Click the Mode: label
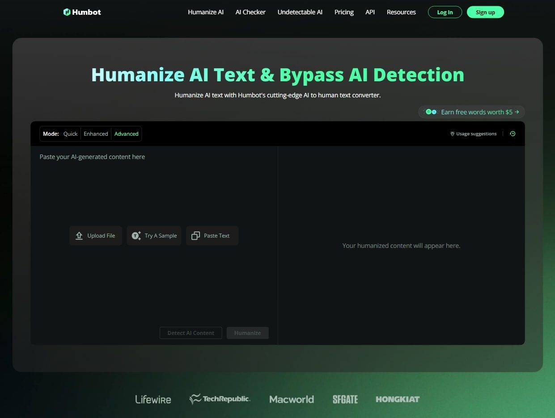The width and height of the screenshot is (555, 418). tap(51, 134)
